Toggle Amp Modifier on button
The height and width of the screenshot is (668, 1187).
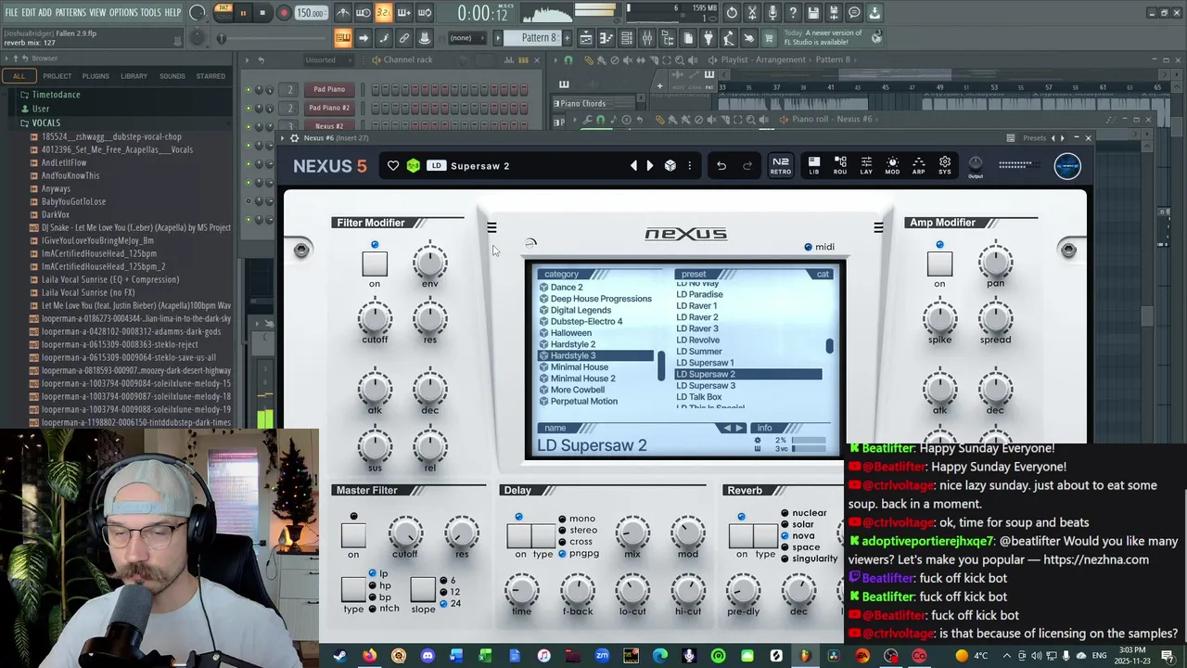[x=939, y=264]
